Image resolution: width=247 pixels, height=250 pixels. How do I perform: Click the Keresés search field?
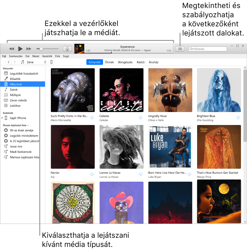(208, 49)
